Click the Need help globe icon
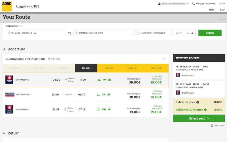The height and width of the screenshot is (142, 227). (212, 126)
